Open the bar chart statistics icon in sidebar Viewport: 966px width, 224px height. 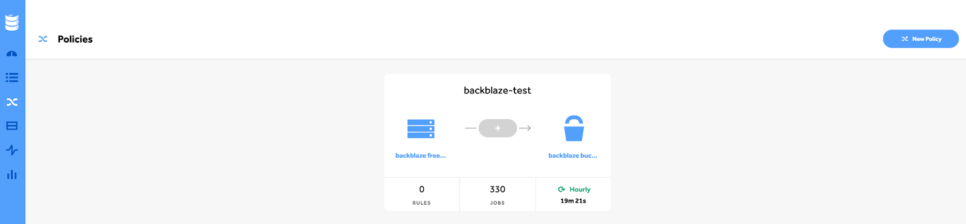click(x=12, y=175)
